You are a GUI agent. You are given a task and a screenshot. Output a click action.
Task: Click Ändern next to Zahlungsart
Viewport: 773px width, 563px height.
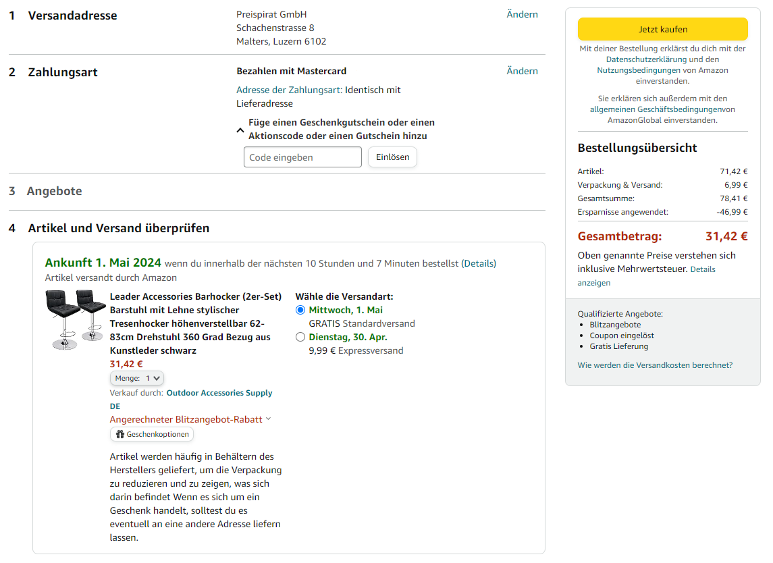click(x=522, y=71)
